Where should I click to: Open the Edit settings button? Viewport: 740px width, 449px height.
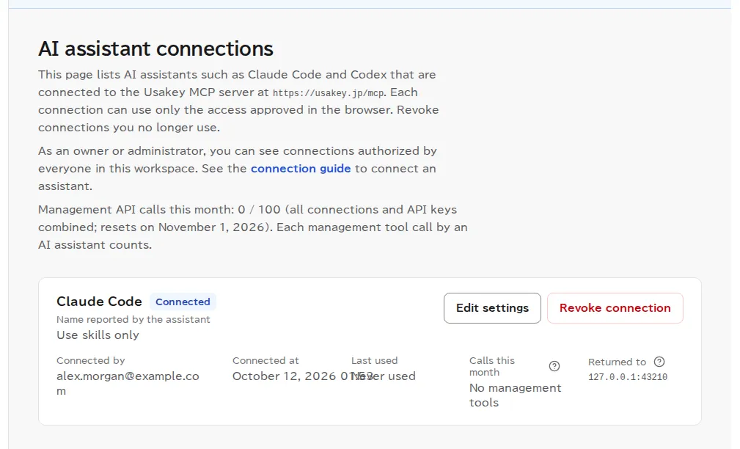[x=492, y=308]
